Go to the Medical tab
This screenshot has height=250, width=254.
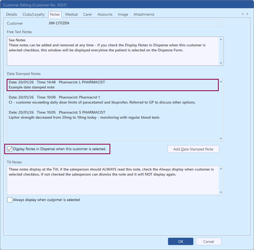point(72,15)
